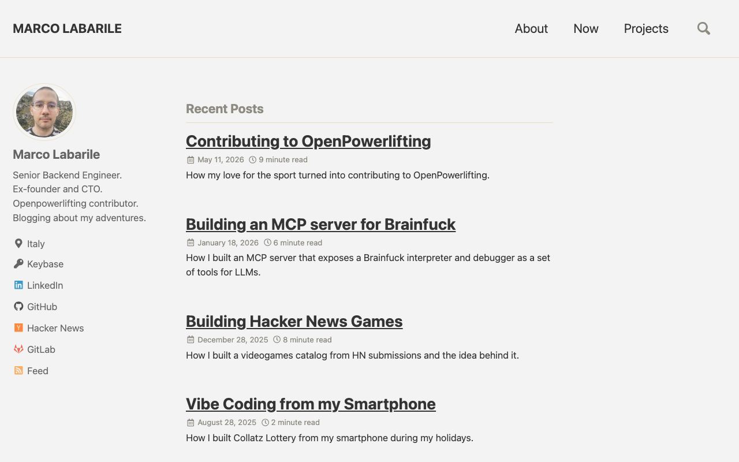Click the Keybase key icon
Image resolution: width=739 pixels, height=462 pixels.
point(18,263)
